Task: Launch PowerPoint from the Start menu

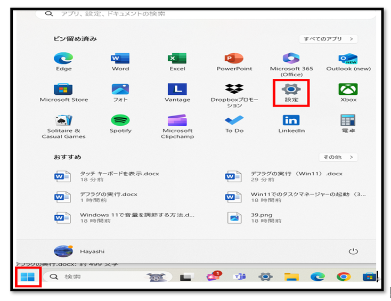Action: click(234, 62)
